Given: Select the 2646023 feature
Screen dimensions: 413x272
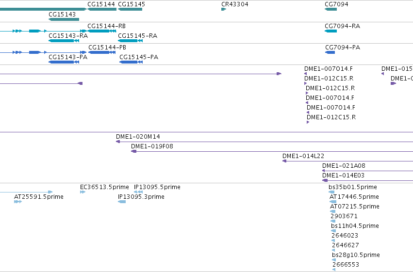Looking at the screenshot, I should [333, 240].
